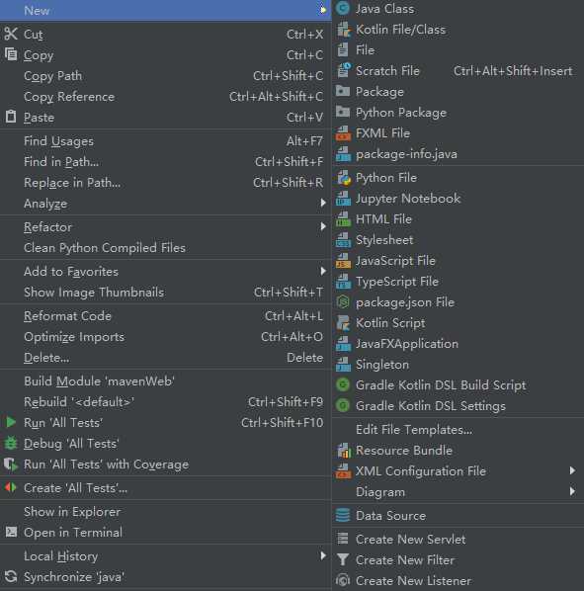Click the JavaScript File icon

pyautogui.click(x=343, y=261)
